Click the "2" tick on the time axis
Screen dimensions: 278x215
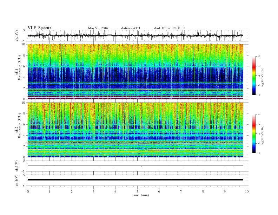(72, 191)
